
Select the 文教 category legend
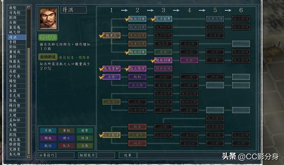[85, 146]
